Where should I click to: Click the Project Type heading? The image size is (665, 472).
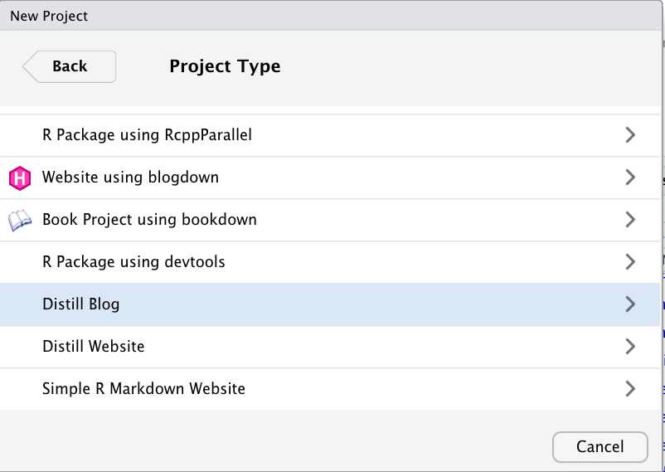pyautogui.click(x=225, y=66)
